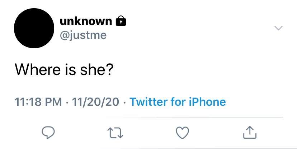This screenshot has height=149, width=297.
Task: Select the tweet text 'Where is she?'
Action: [64, 69]
